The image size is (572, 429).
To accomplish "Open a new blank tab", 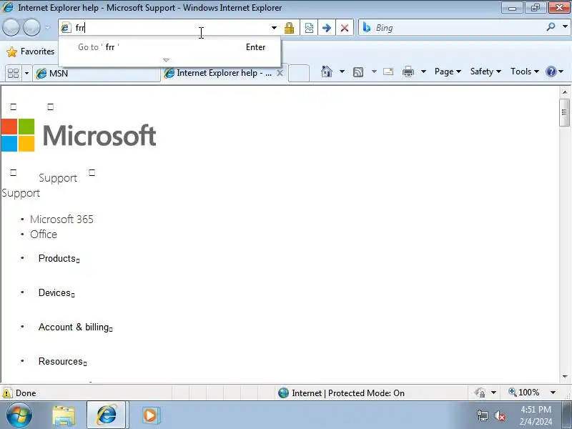I will pos(299,73).
